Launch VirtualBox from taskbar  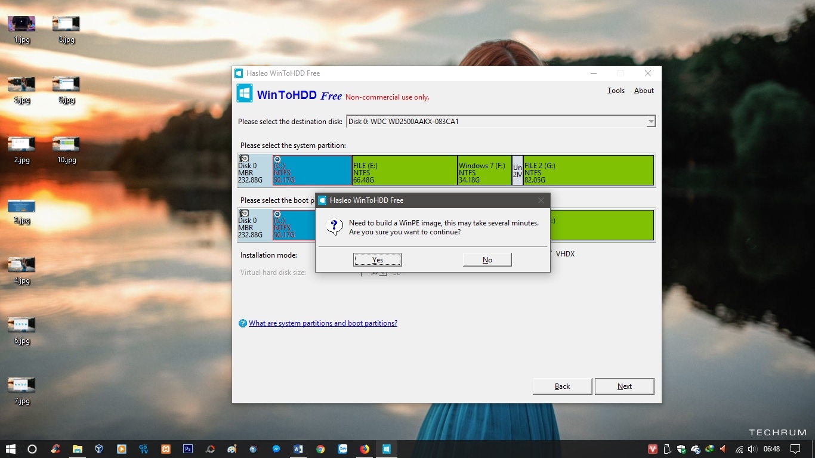pyautogui.click(x=100, y=449)
